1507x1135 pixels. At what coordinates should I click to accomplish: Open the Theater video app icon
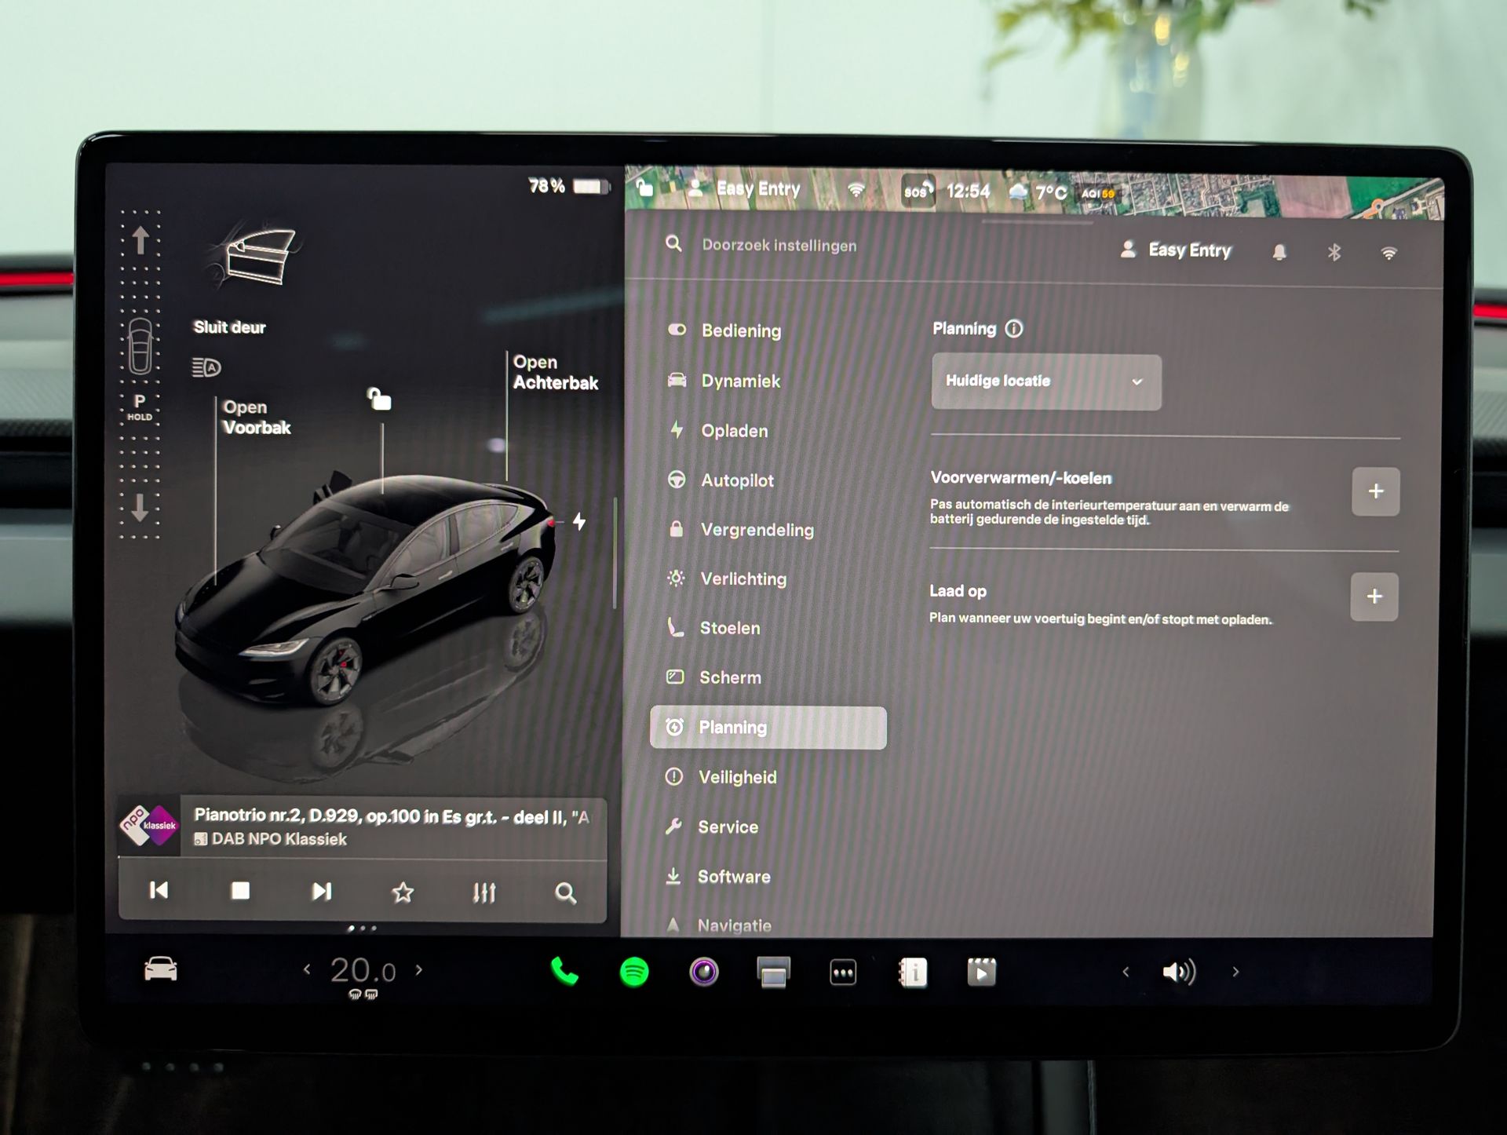click(x=981, y=973)
